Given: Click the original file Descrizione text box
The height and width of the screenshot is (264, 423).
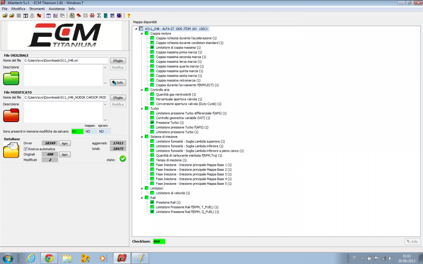Looking at the screenshot, I should pyautogui.click(x=63, y=75).
